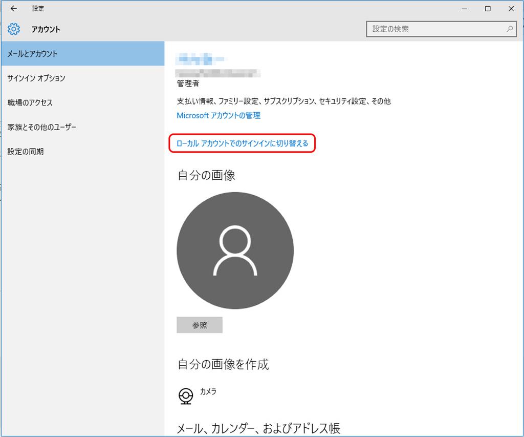Click the search magnifier icon
Image resolution: width=524 pixels, height=437 pixels.
pyautogui.click(x=510, y=29)
